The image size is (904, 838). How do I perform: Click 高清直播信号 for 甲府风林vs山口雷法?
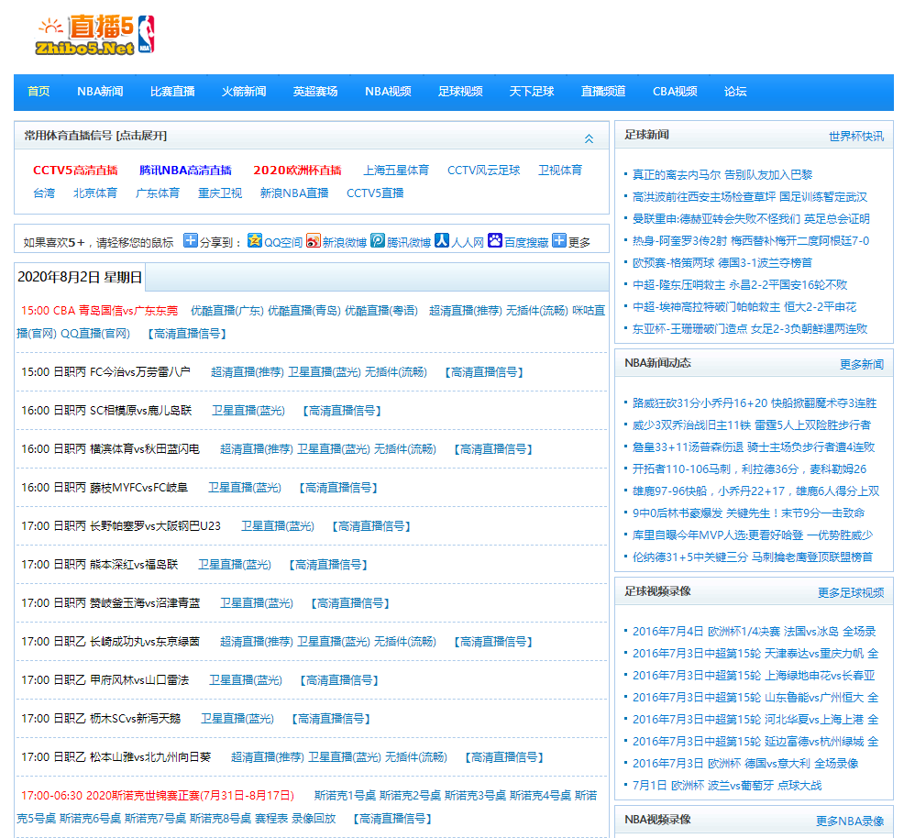(x=339, y=680)
